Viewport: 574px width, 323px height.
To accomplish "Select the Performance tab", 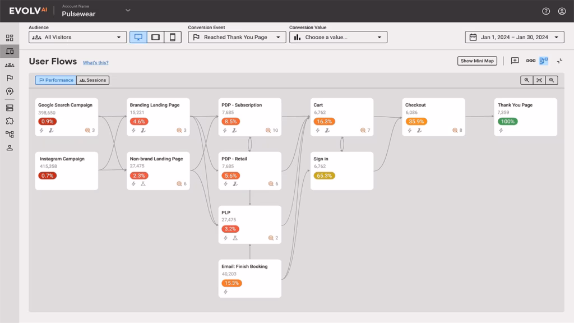I will coord(55,80).
